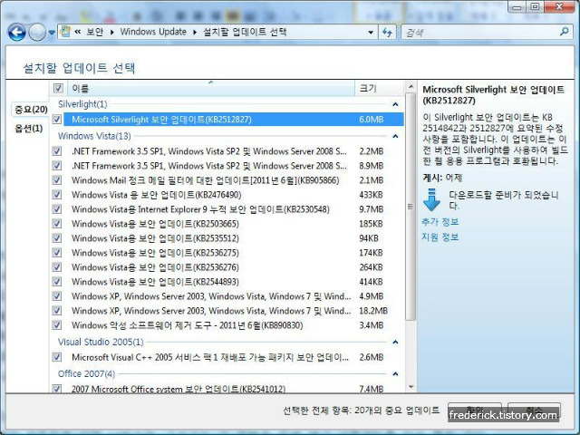
Task: Select Windows Mail 정크 메일 필터 update row
Action: coord(234,180)
